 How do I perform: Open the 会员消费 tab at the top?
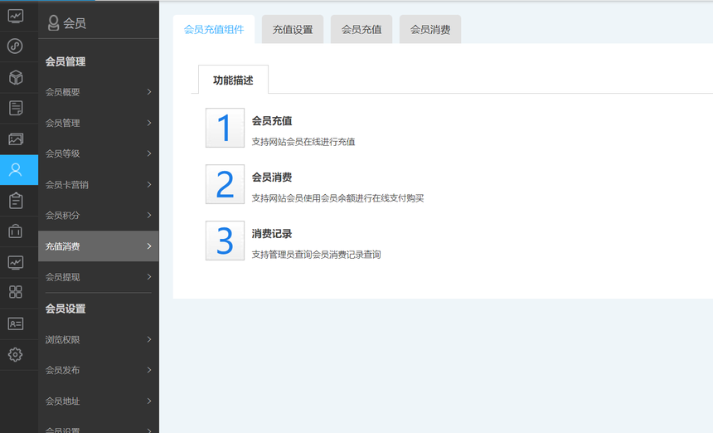[430, 30]
